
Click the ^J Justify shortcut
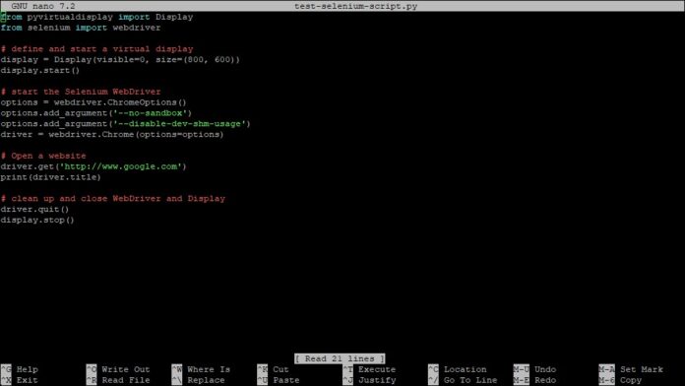pos(369,380)
